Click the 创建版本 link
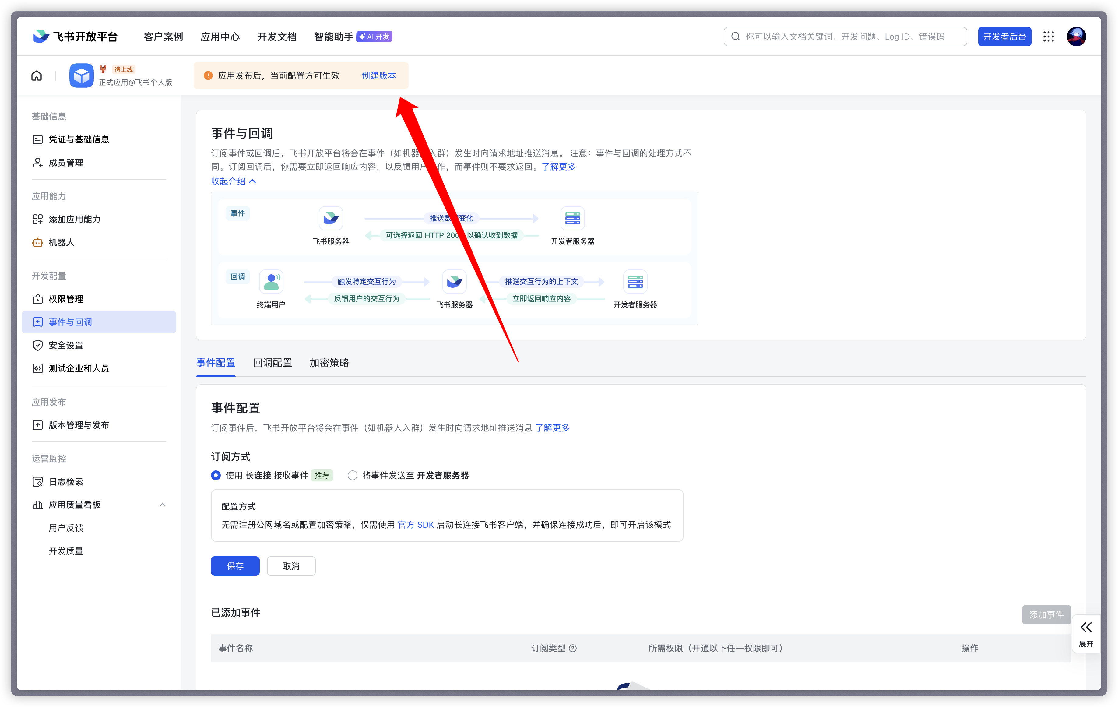 pyautogui.click(x=379, y=76)
